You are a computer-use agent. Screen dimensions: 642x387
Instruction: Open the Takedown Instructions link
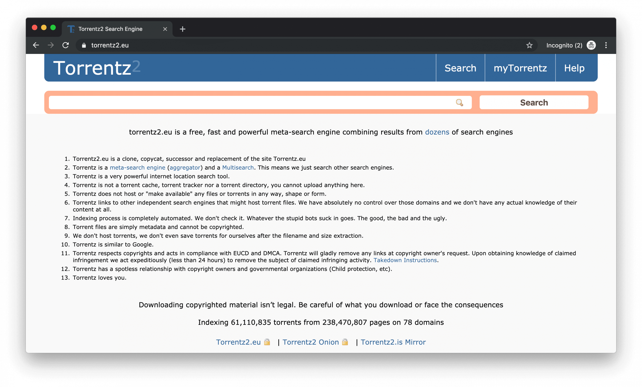point(405,260)
